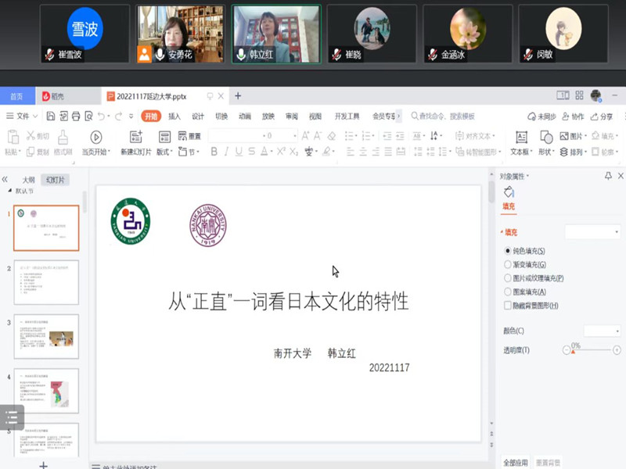Enable hide background graphics (隐藏背景图形) checkbox

pyautogui.click(x=508, y=305)
